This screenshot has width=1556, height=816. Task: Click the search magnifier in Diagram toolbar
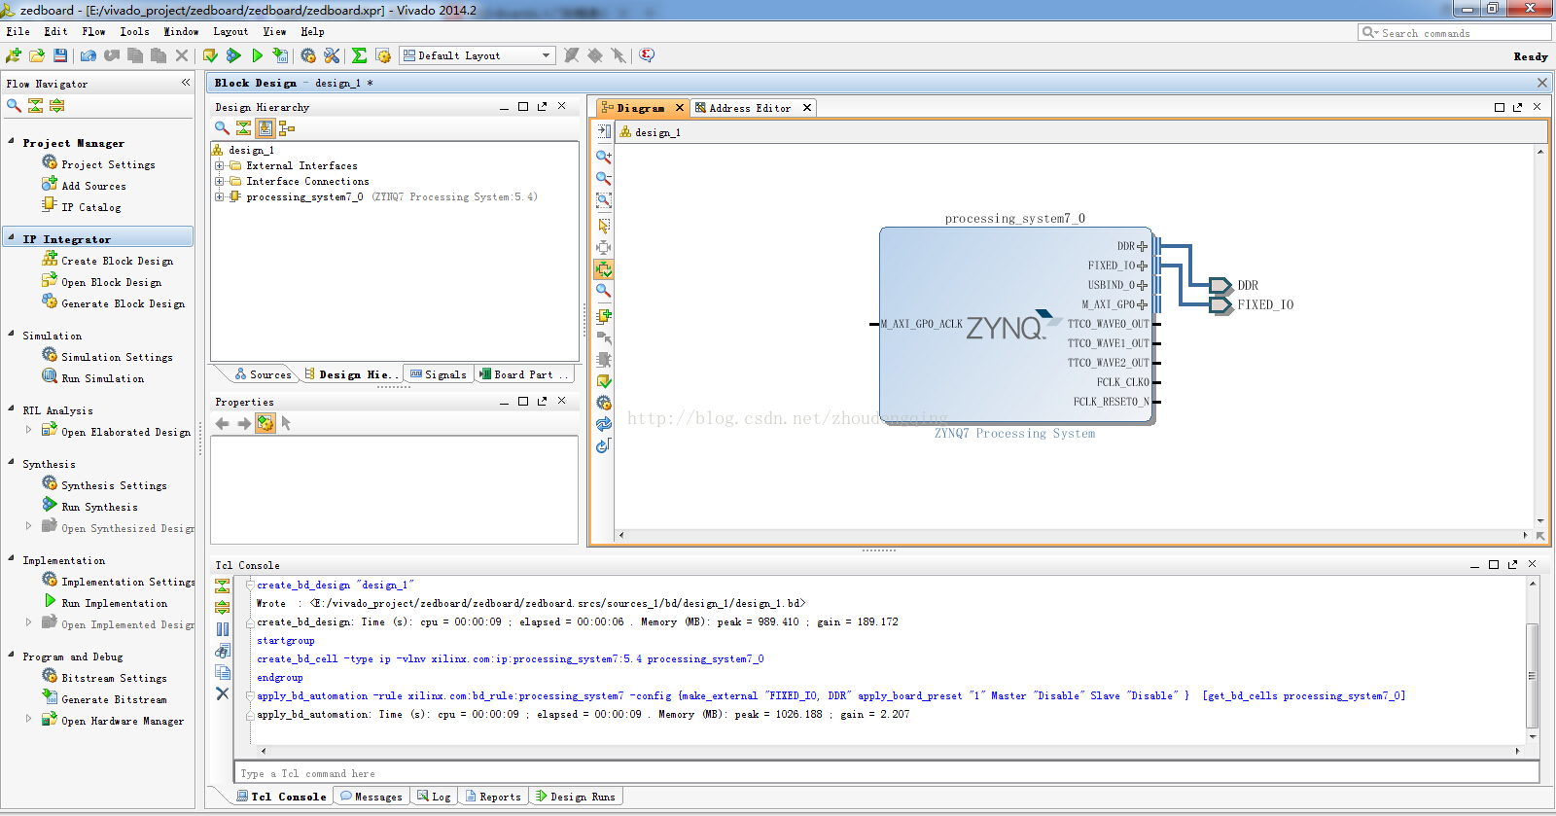pyautogui.click(x=604, y=291)
